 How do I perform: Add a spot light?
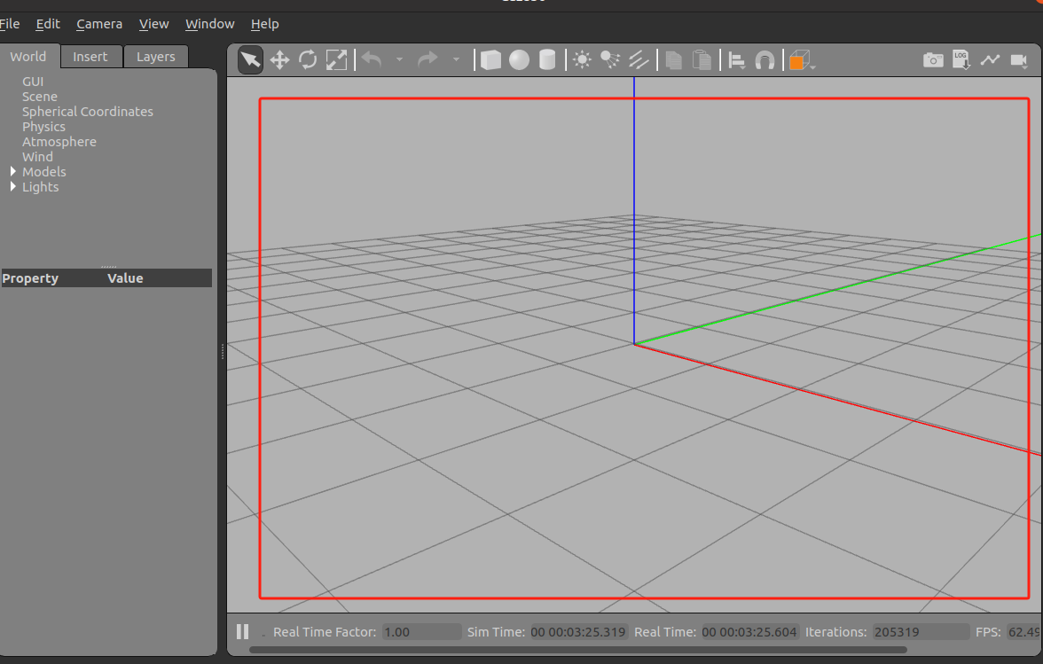tap(610, 60)
